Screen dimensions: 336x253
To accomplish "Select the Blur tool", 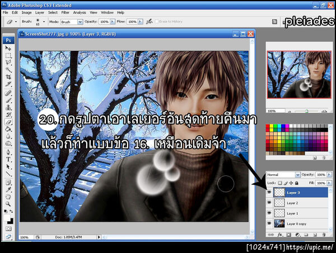I will (8, 136).
